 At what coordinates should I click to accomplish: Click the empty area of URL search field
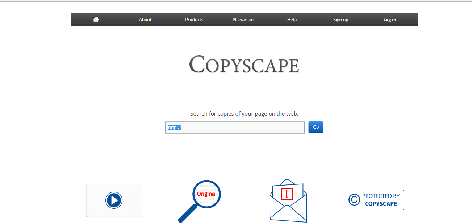coord(243,128)
